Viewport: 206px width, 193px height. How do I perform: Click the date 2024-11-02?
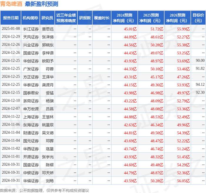[x=11, y=148]
